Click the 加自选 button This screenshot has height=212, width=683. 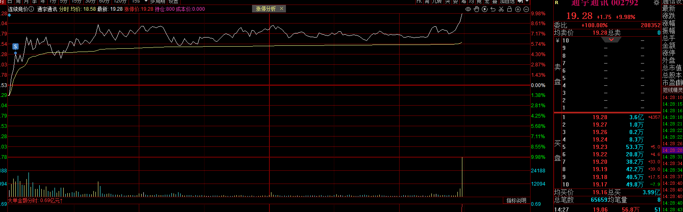pos(507,2)
